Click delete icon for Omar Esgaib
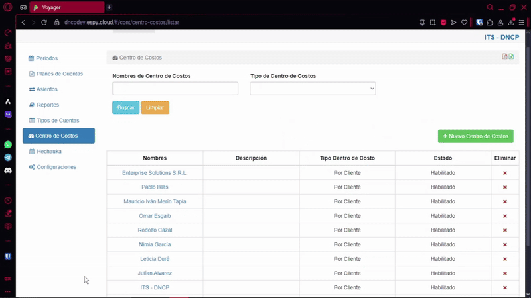 click(x=504, y=216)
